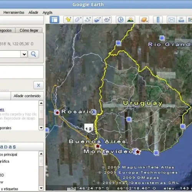Click the Rio Grande region label

tap(170, 45)
